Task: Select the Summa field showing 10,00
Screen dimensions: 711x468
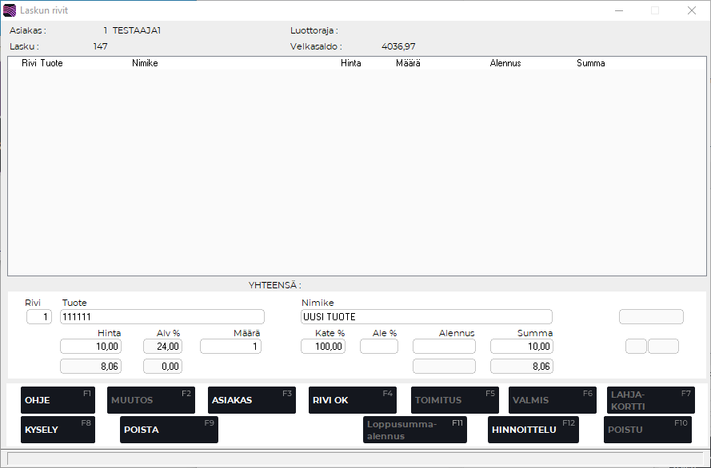Action: (521, 347)
